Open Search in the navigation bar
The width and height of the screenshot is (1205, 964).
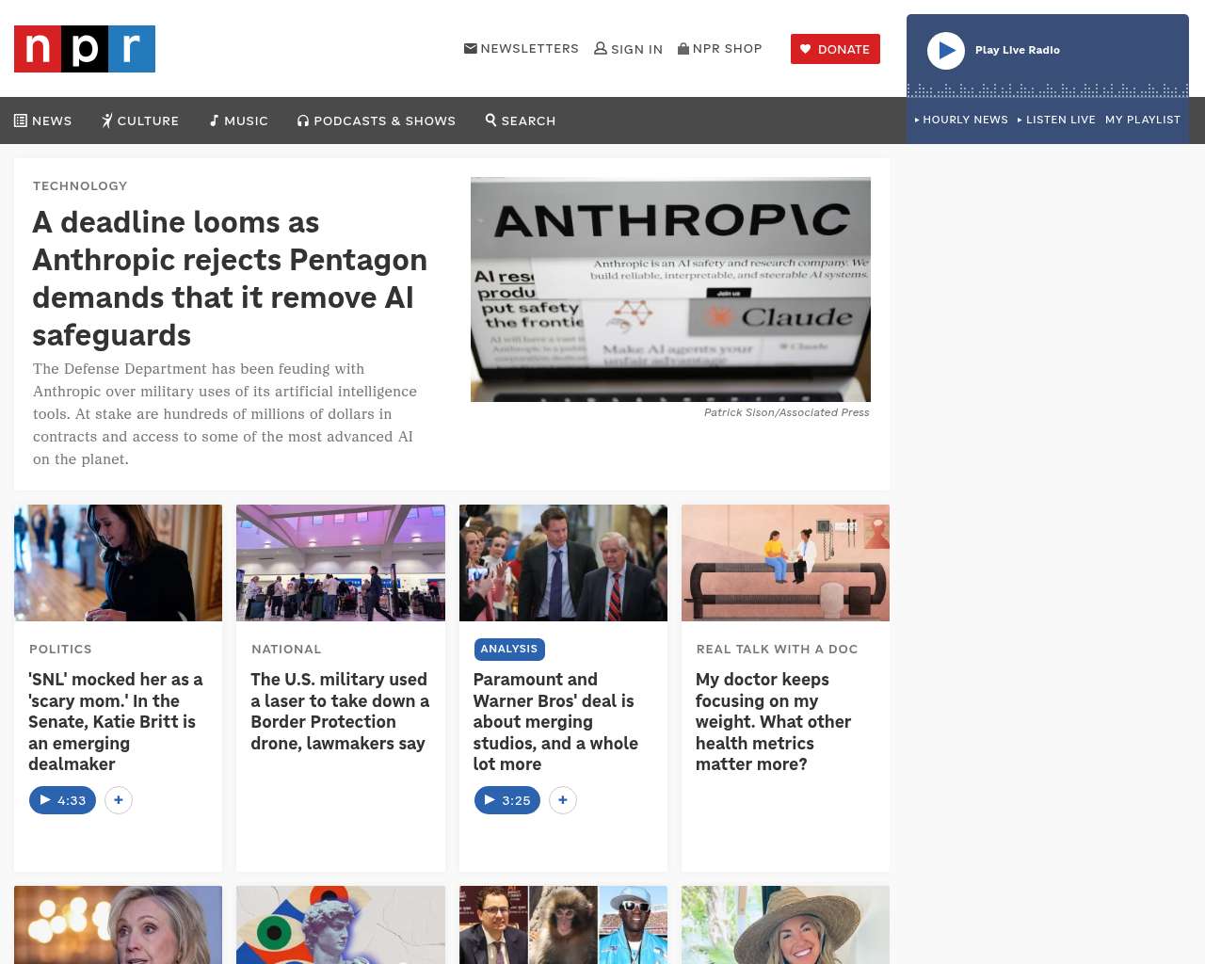[521, 120]
